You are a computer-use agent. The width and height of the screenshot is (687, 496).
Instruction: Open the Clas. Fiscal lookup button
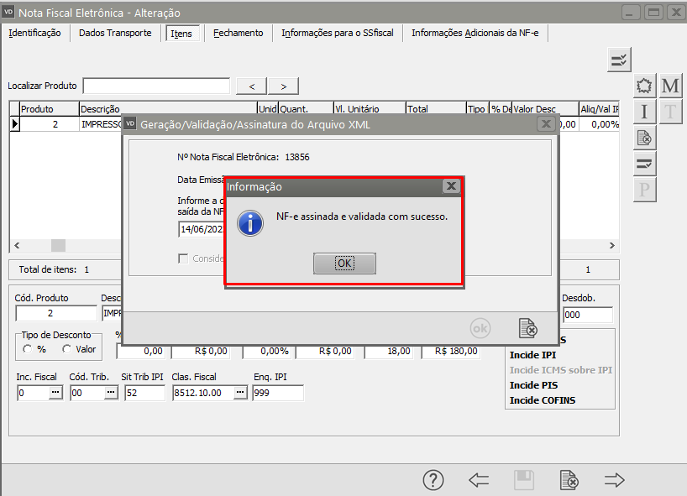tap(240, 393)
